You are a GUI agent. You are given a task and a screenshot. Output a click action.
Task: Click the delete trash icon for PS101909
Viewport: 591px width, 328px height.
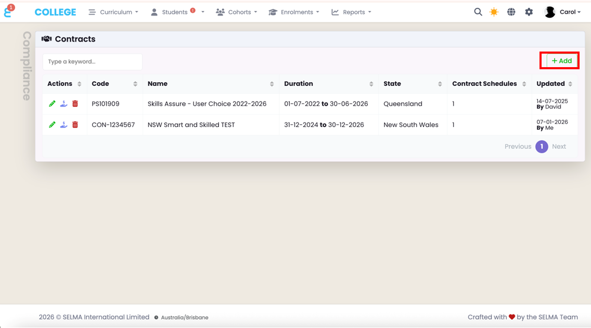(75, 104)
